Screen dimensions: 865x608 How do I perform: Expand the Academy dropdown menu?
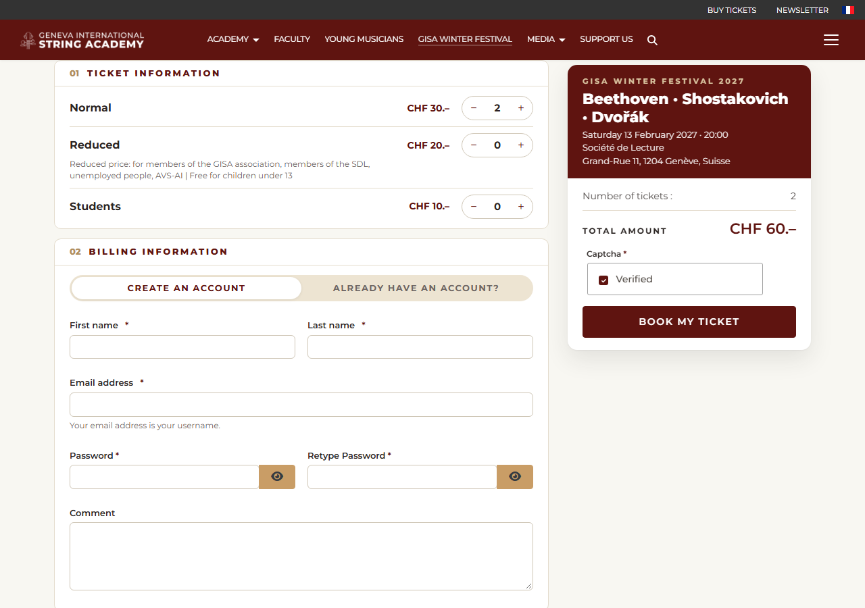pos(233,39)
